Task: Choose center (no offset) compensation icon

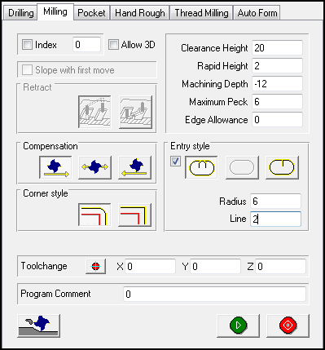Action: pos(94,167)
